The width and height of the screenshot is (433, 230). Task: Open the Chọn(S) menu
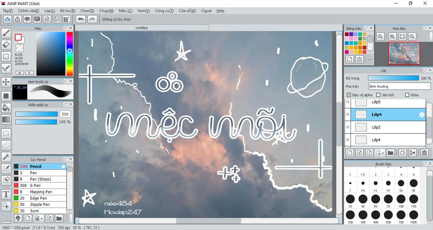(x=87, y=11)
